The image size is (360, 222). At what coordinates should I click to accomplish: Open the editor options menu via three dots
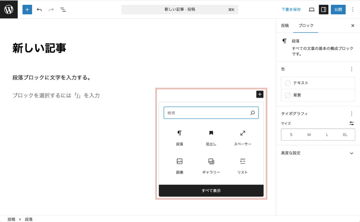(x=353, y=9)
